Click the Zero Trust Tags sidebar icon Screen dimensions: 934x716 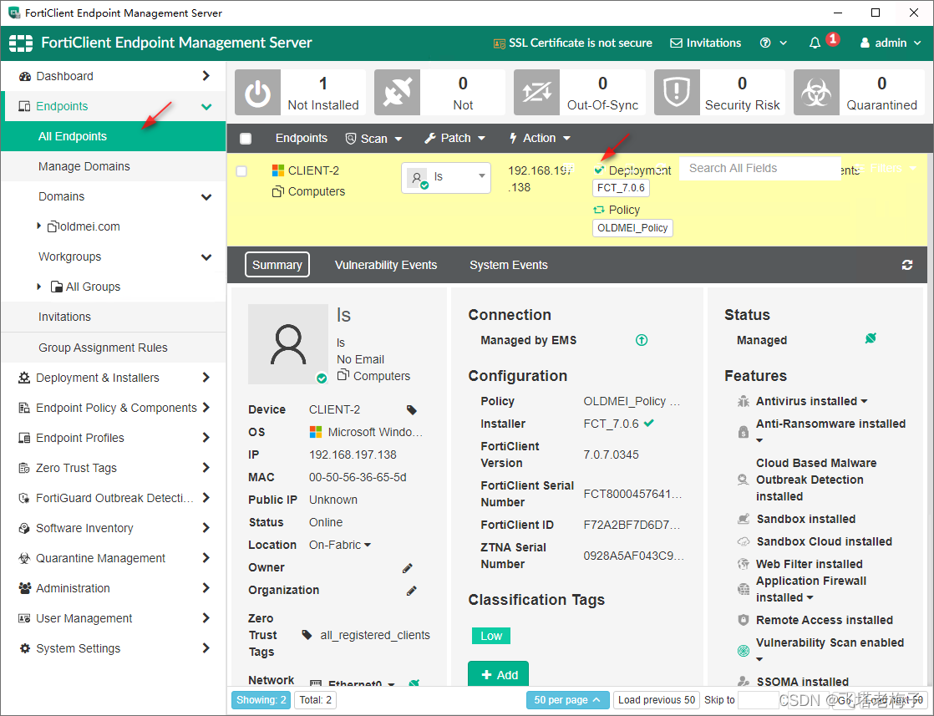tap(24, 468)
